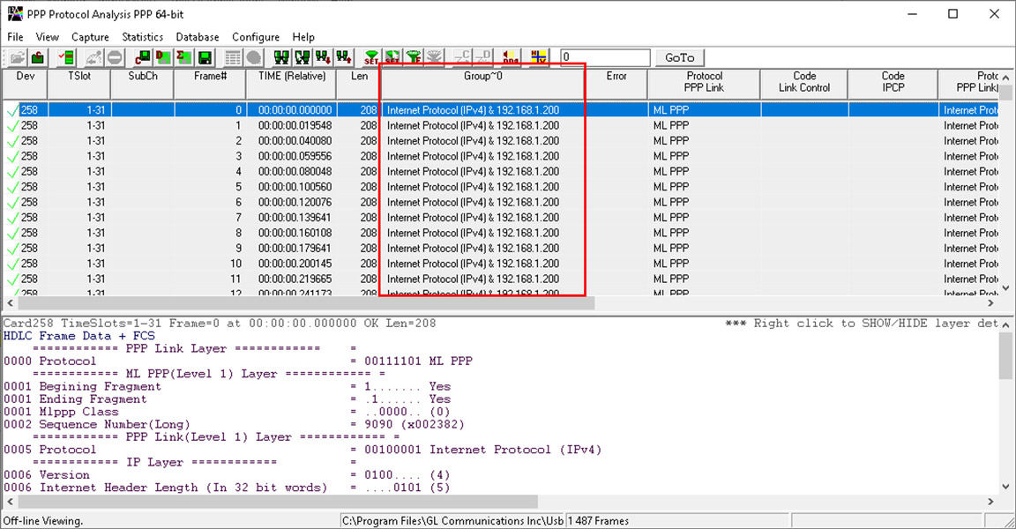Click the frame number input field
Image resolution: width=1016 pixels, height=529 pixels.
point(604,57)
